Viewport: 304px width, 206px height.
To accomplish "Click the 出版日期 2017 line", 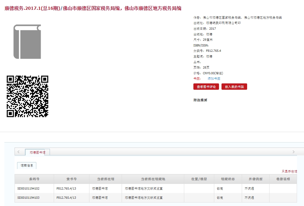I will [204, 28].
